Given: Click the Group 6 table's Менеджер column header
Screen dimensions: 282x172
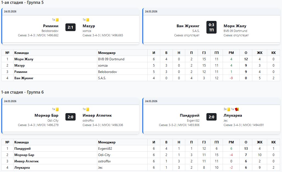Looking at the screenshot, I should (x=107, y=142).
